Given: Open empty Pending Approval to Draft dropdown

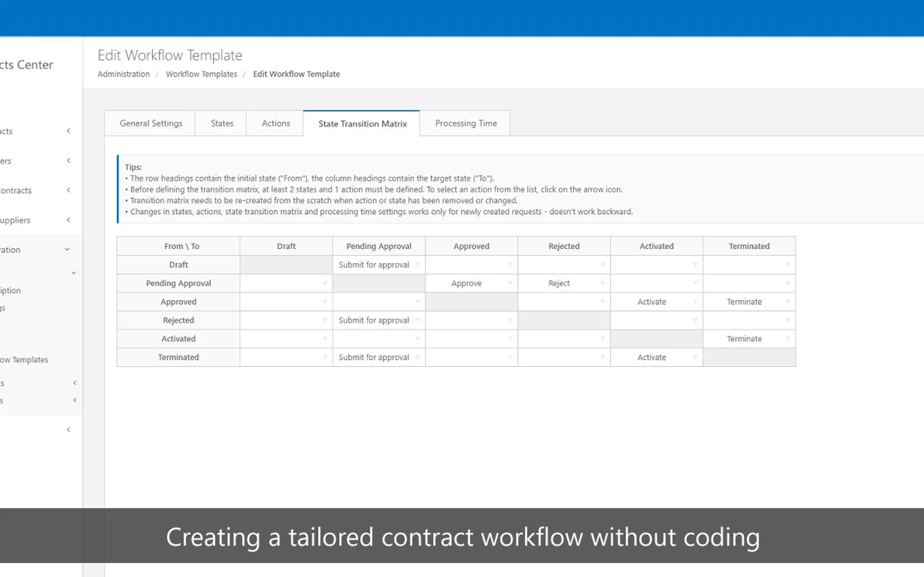Looking at the screenshot, I should (286, 283).
